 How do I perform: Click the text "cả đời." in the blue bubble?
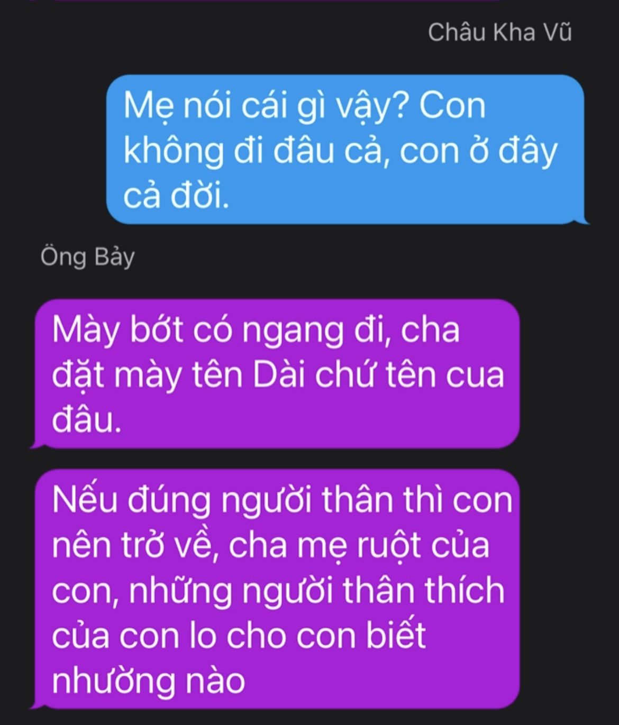177,196
